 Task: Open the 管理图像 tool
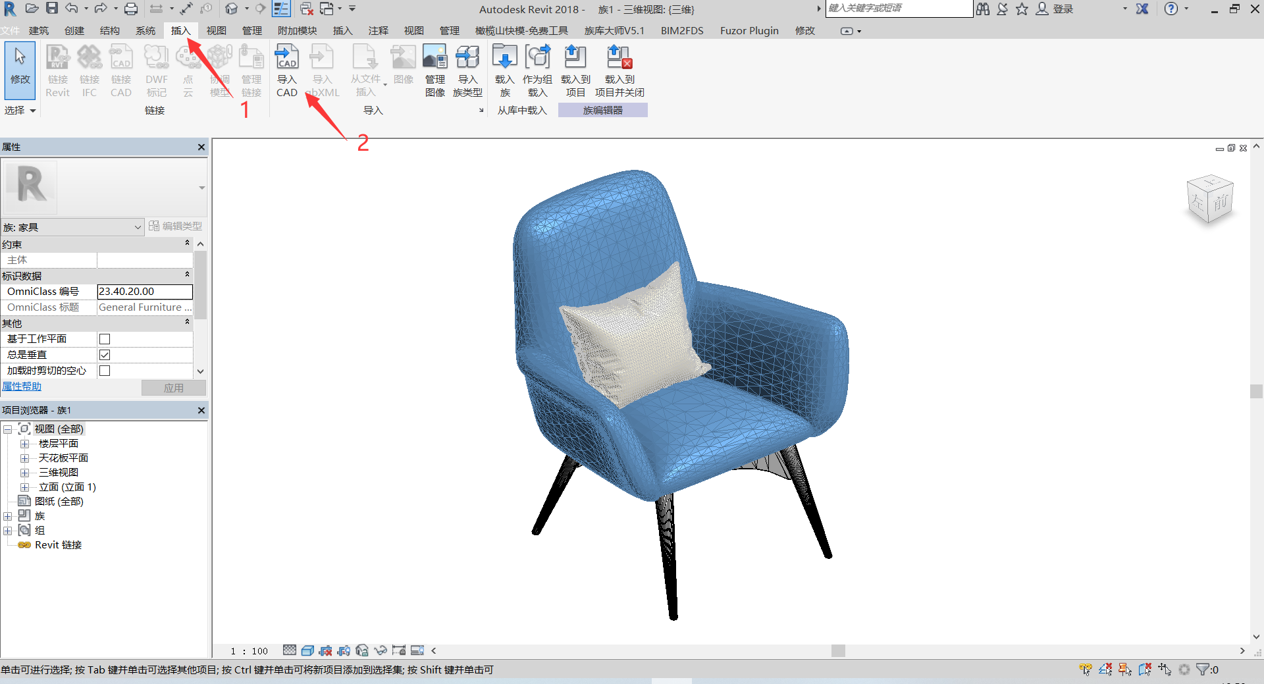point(434,69)
